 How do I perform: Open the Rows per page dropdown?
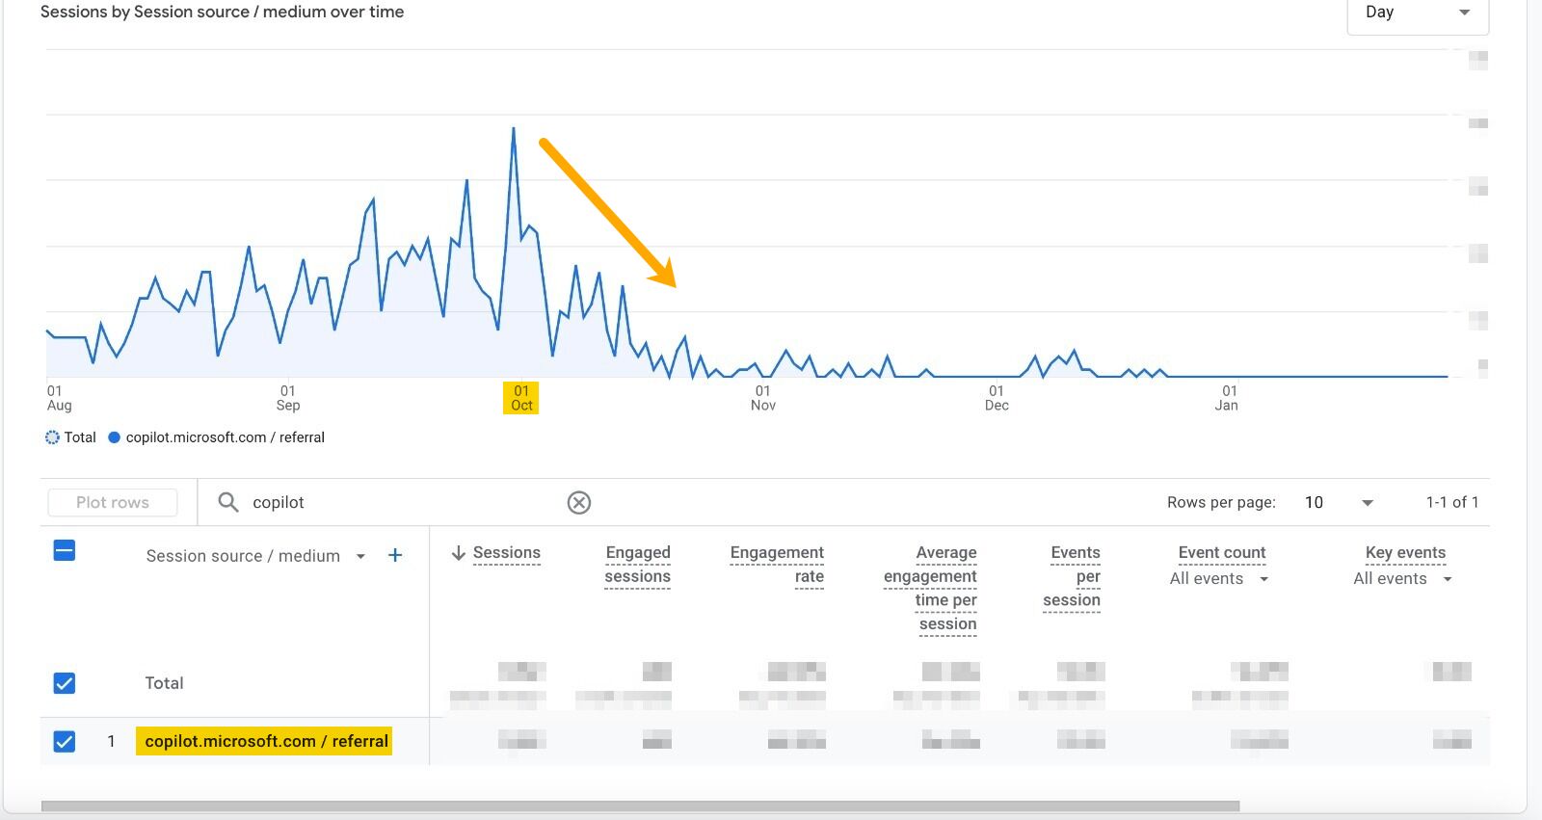point(1339,502)
